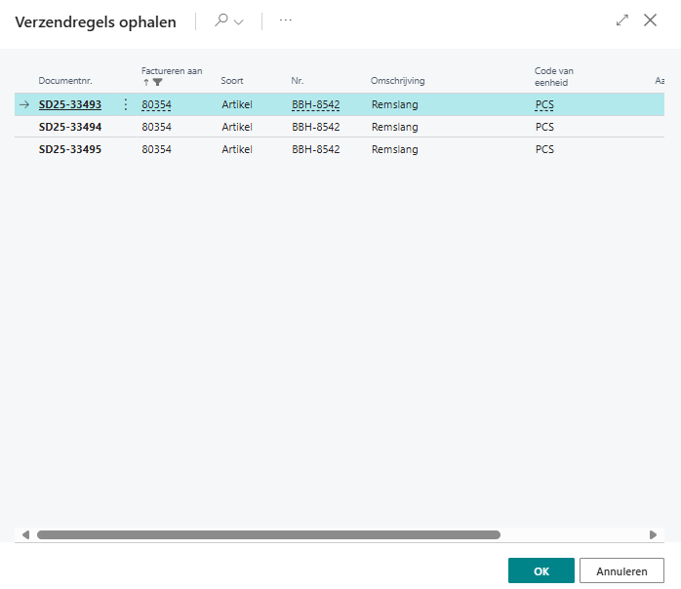Expand dialog to full screen
Viewport: 681px width, 589px height.
(622, 20)
